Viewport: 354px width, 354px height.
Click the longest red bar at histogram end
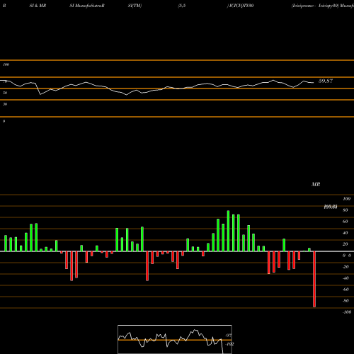[314, 279]
